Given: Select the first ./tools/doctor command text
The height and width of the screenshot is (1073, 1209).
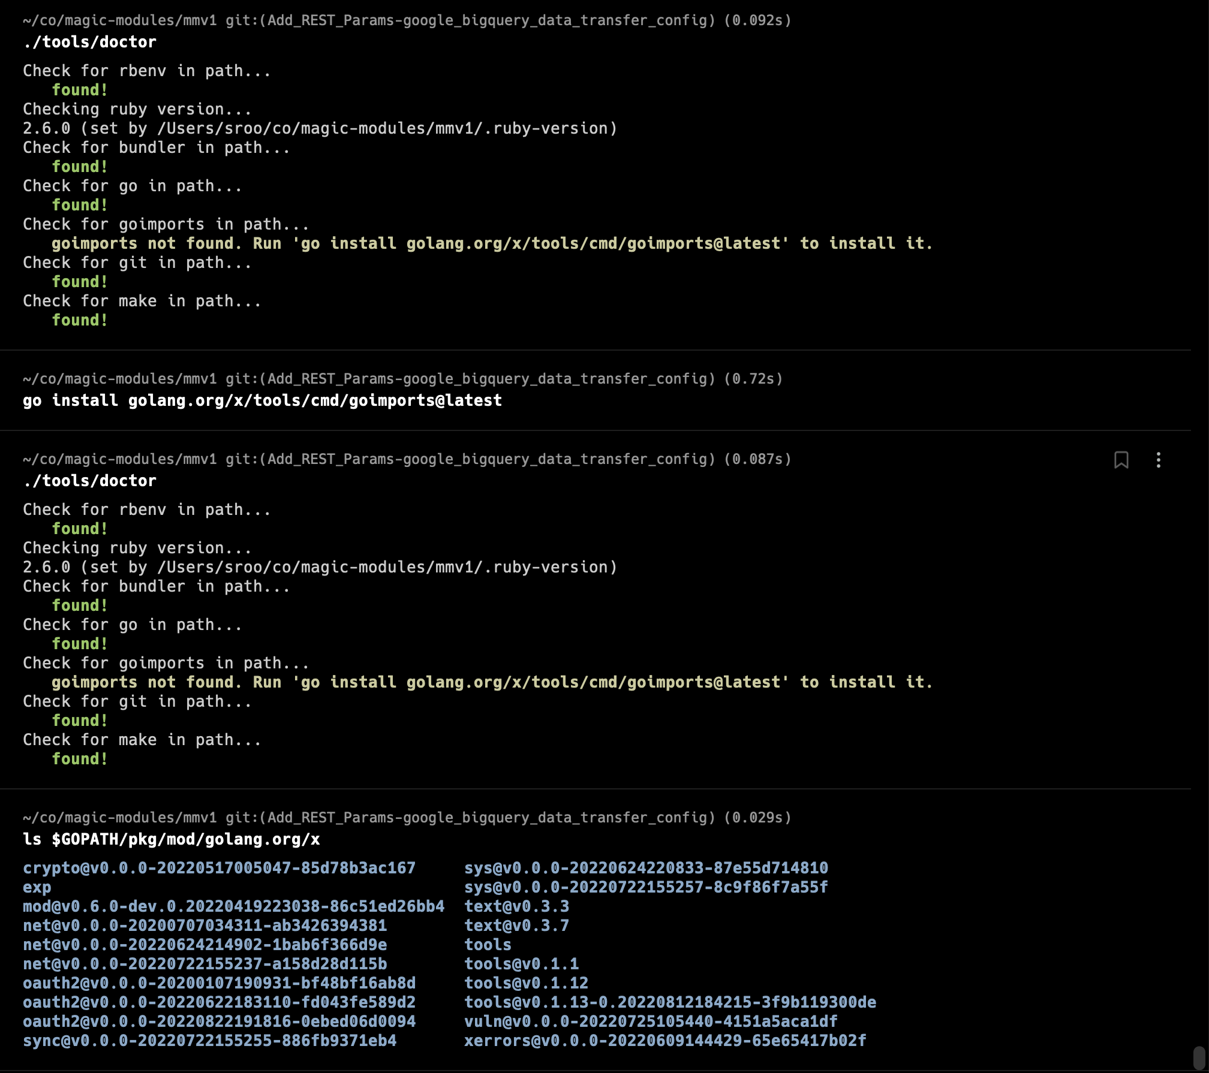Looking at the screenshot, I should tap(89, 41).
